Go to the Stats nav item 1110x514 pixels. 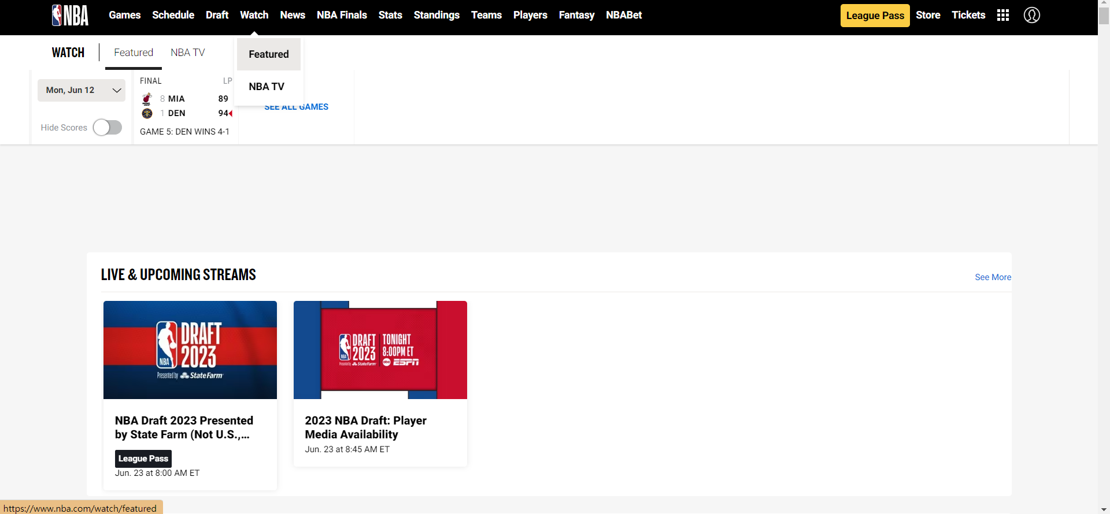point(390,15)
